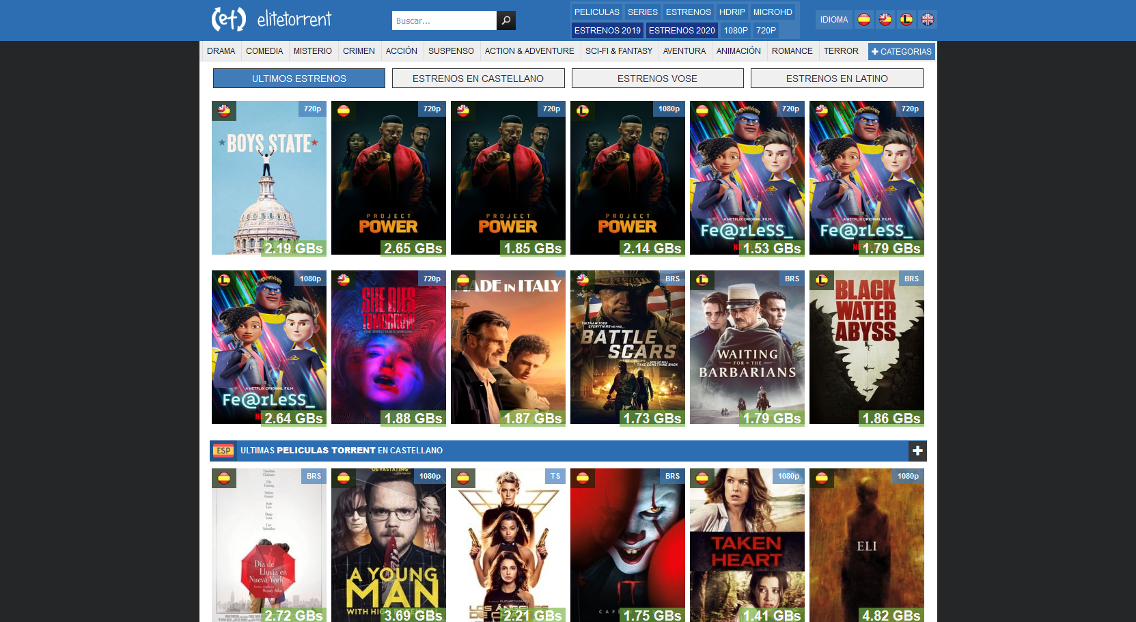Select the Latino 'L' flag in header
The width and height of the screenshot is (1136, 622).
pos(906,20)
